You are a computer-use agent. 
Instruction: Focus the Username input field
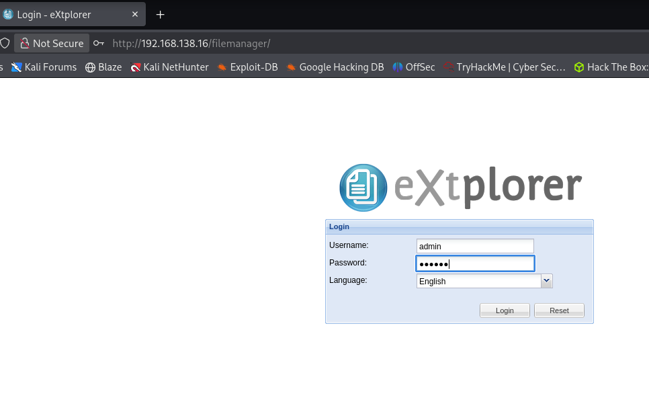coord(475,246)
